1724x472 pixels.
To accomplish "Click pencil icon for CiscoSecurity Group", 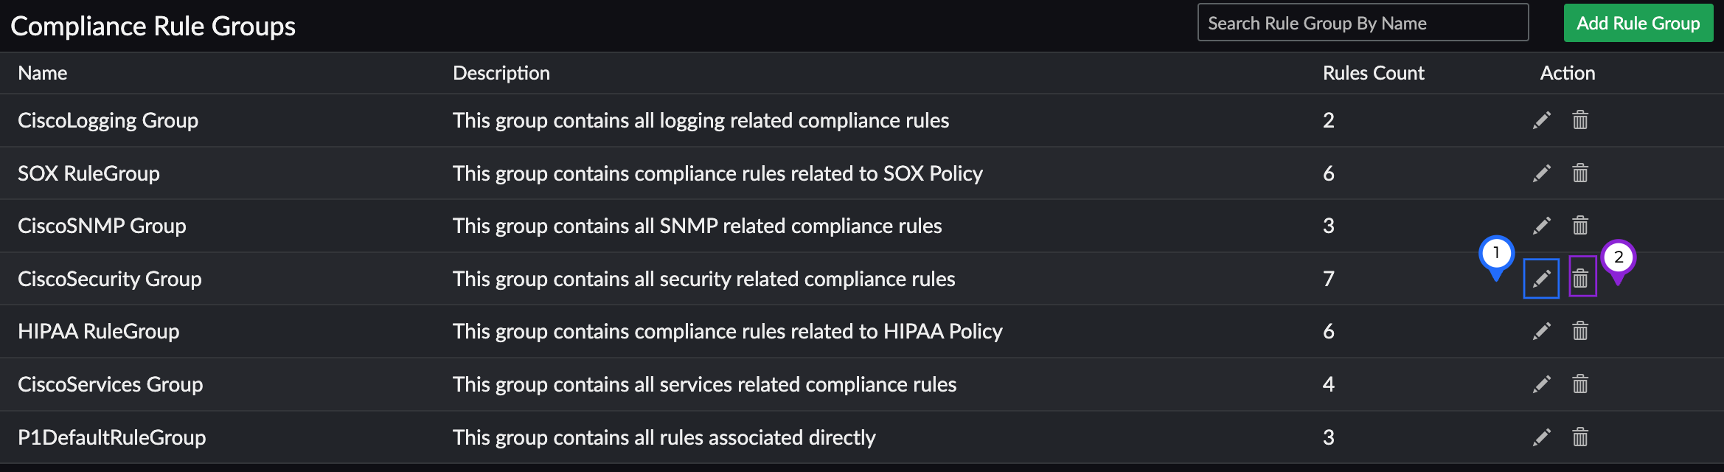I will (1542, 279).
